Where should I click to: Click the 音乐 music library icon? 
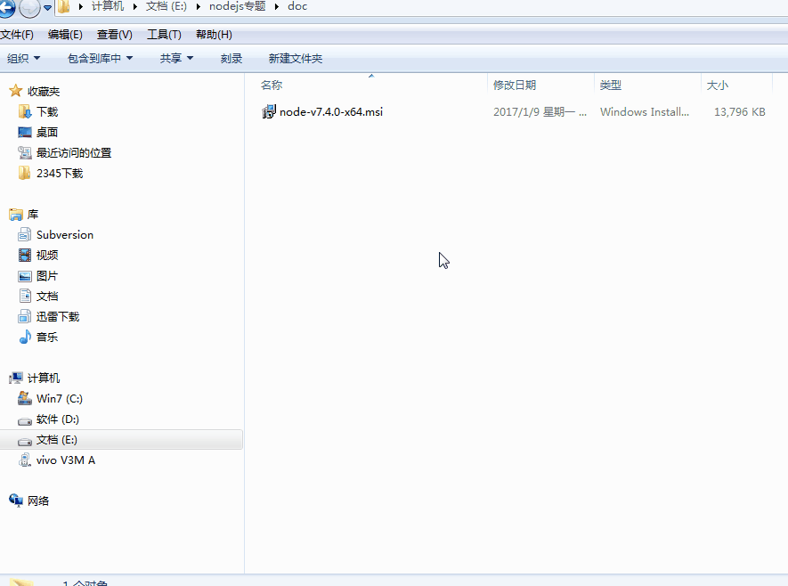pyautogui.click(x=25, y=338)
